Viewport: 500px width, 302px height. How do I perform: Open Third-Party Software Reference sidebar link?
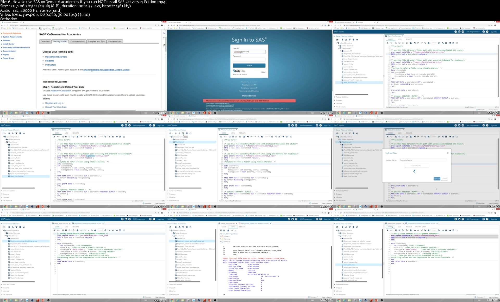pos(16,48)
